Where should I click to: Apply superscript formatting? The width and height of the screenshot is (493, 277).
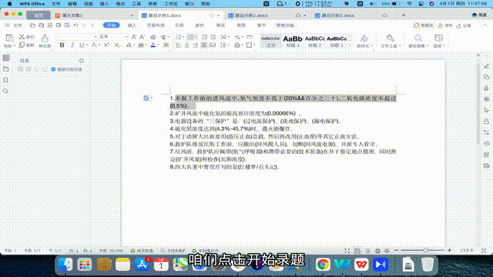coord(106,45)
